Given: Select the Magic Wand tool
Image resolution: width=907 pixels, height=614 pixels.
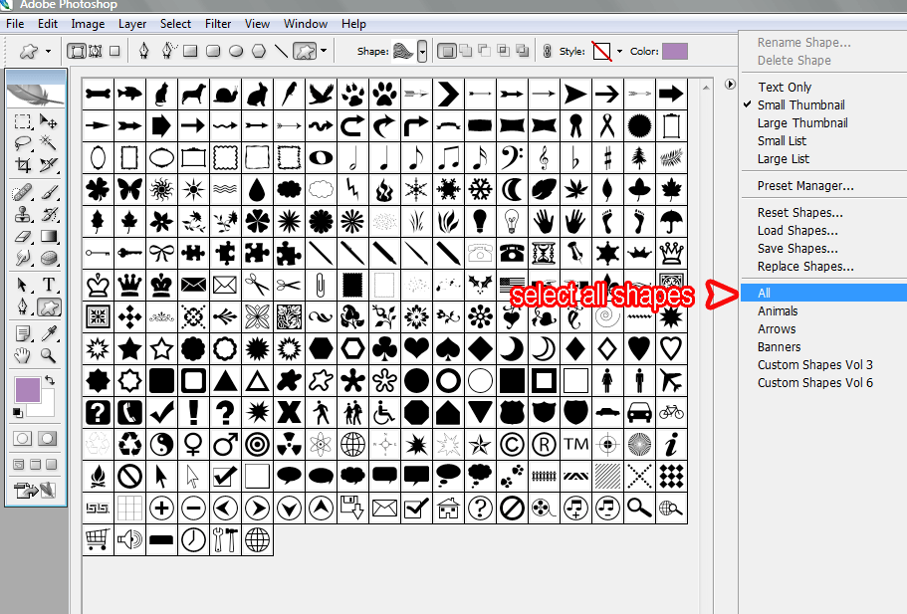Looking at the screenshot, I should tap(49, 143).
